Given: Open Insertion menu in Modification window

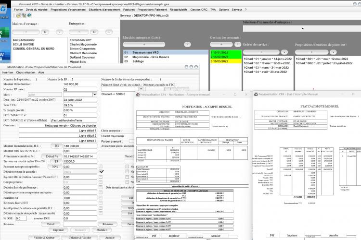Looking at the screenshot, I should click(8, 72).
